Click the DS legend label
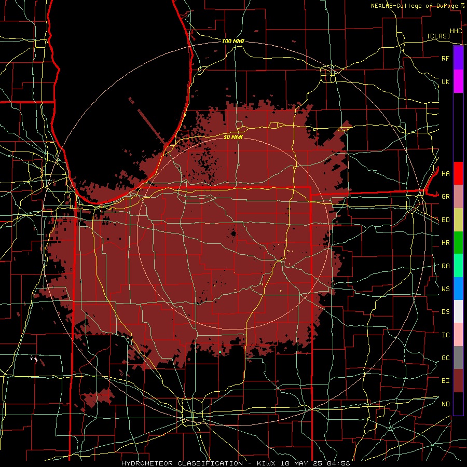This screenshot has height=467, width=467. [445, 312]
